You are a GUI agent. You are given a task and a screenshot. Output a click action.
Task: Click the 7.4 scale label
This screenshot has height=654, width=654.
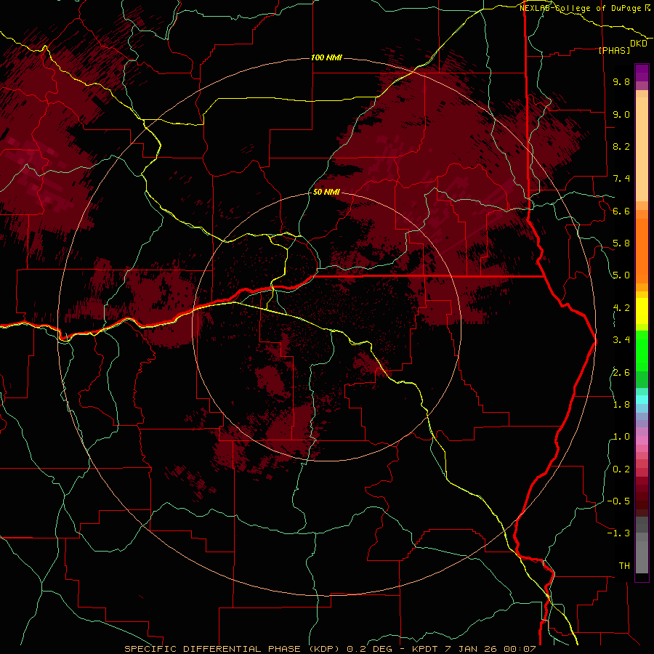click(621, 179)
